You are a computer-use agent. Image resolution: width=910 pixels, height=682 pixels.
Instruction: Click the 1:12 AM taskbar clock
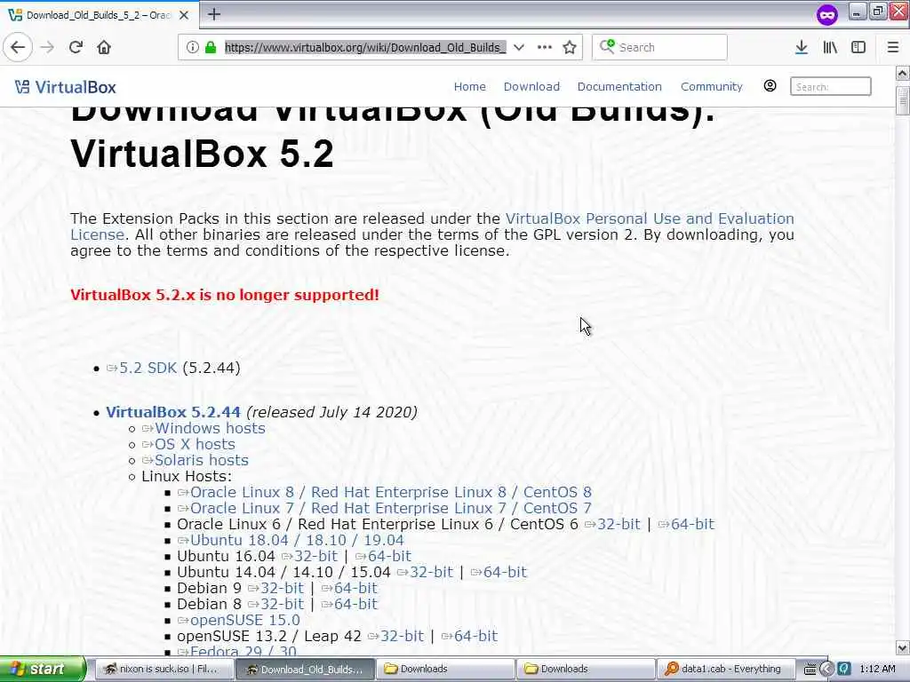pyautogui.click(x=877, y=669)
